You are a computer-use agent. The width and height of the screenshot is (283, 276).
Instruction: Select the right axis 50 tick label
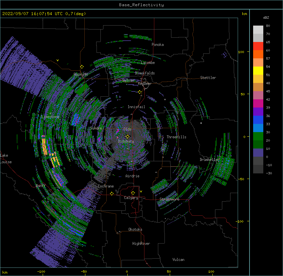click(x=243, y=94)
